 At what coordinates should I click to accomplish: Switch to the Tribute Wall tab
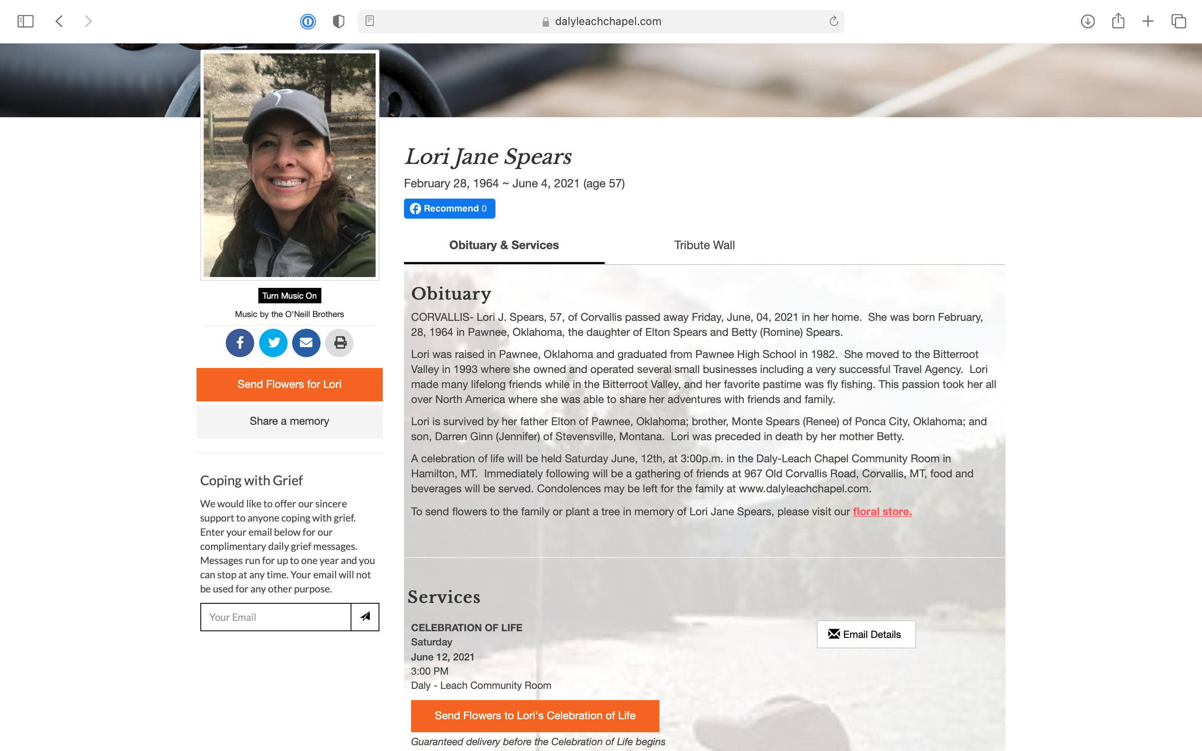[705, 245]
